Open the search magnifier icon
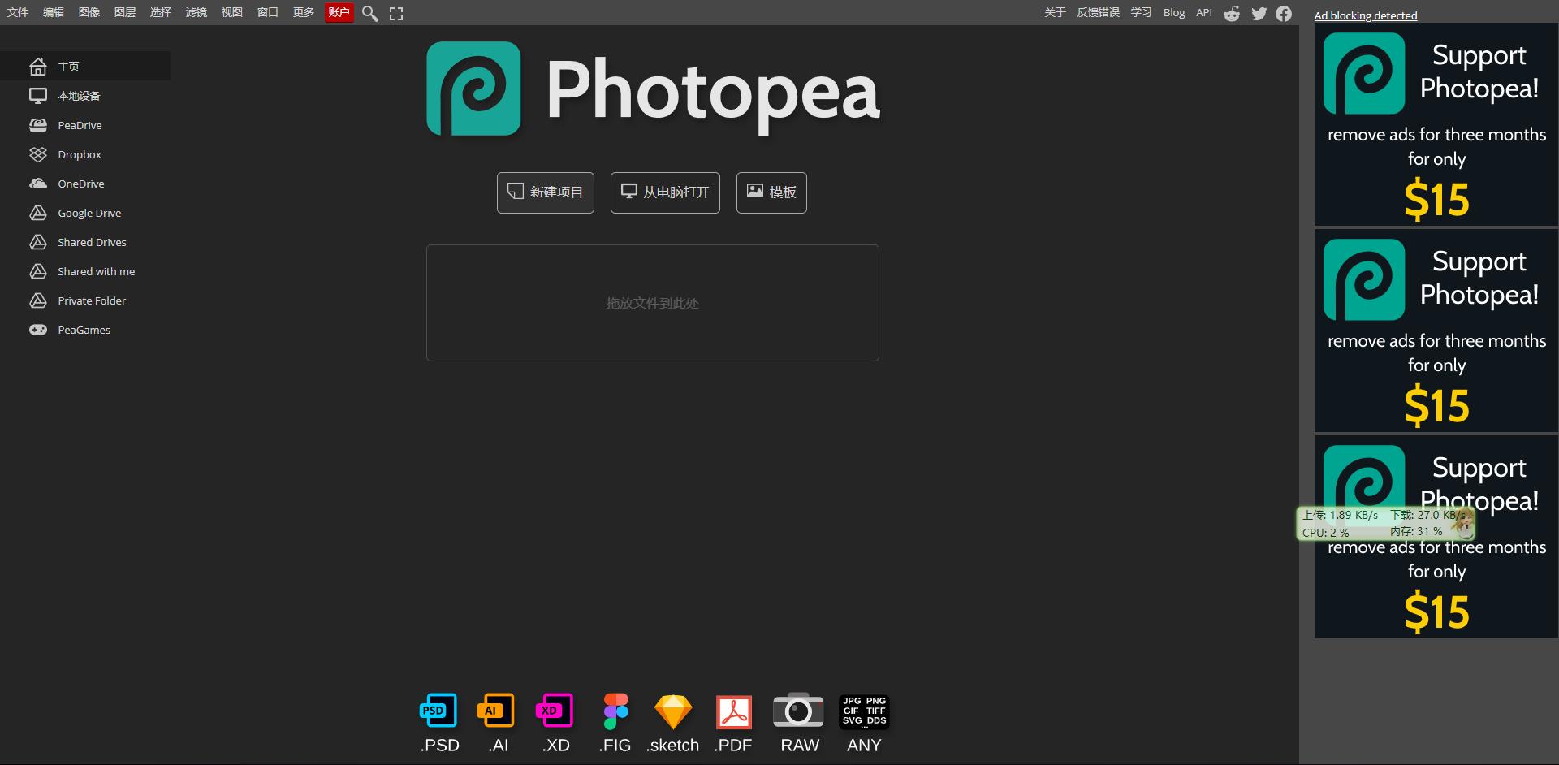 point(369,13)
